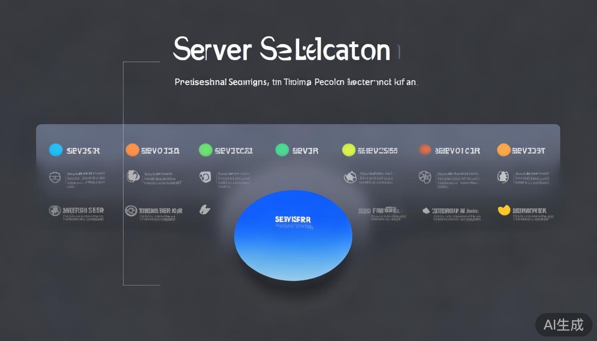
Task: Click the fist-like icon under the last orange dot
Action: tap(503, 177)
